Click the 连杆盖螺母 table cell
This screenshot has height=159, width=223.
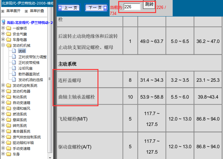point(90,79)
